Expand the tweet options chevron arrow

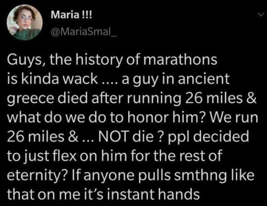coord(260,15)
